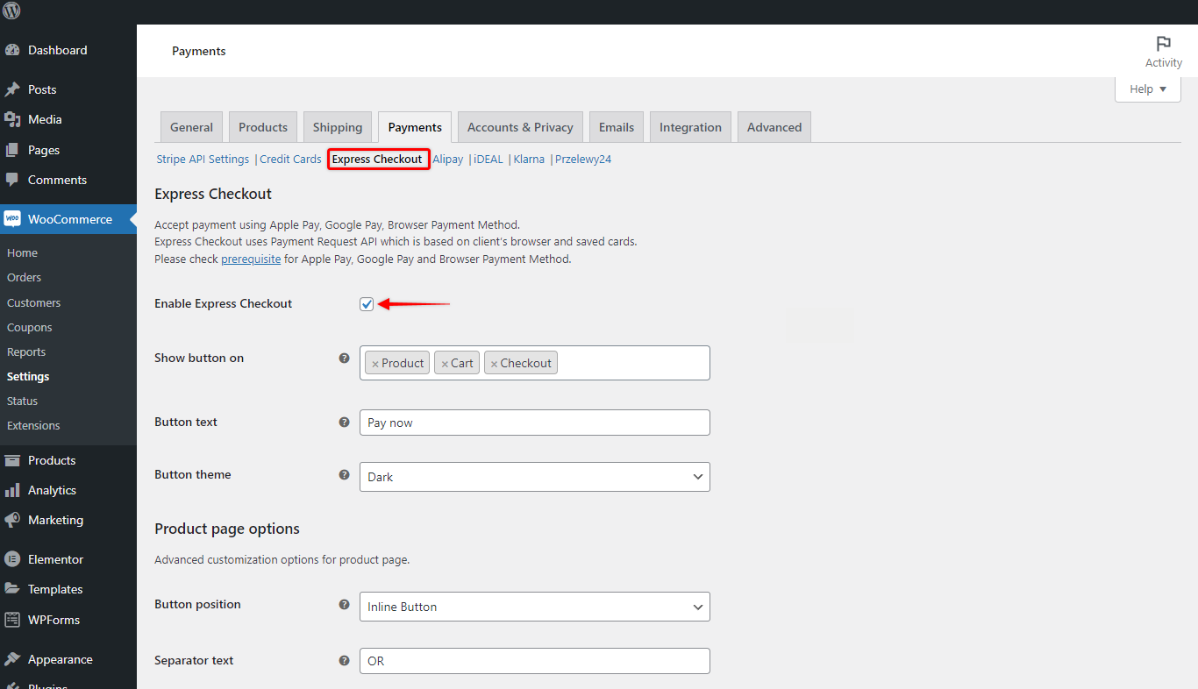Image resolution: width=1198 pixels, height=689 pixels.
Task: Remove the Checkout tag with its x
Action: click(x=494, y=364)
